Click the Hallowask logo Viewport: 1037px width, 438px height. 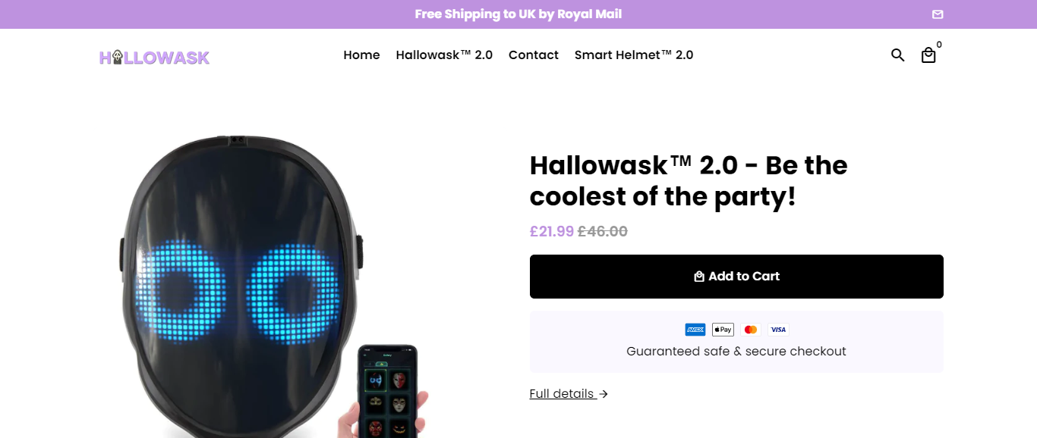[154, 58]
